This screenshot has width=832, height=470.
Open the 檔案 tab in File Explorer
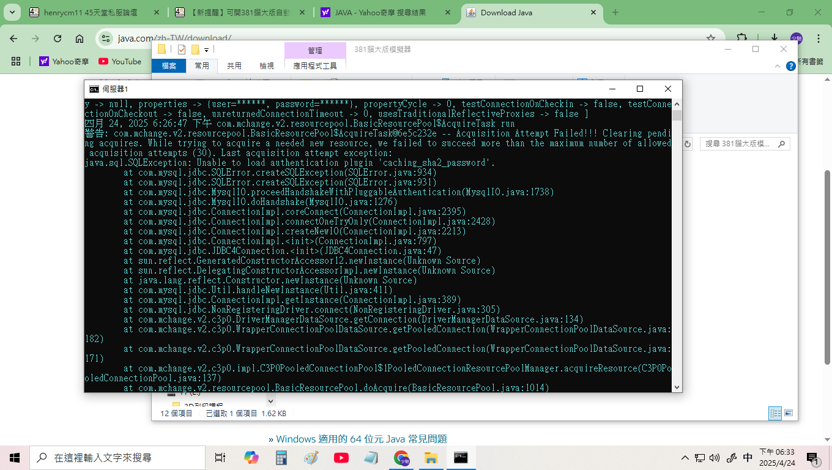pos(169,65)
